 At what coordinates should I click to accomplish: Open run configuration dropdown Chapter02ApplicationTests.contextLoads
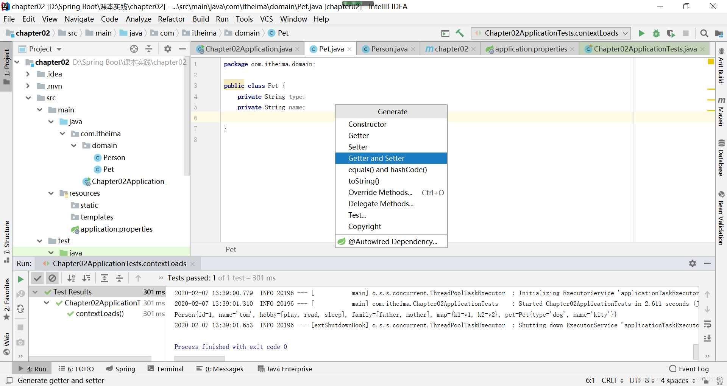point(551,33)
